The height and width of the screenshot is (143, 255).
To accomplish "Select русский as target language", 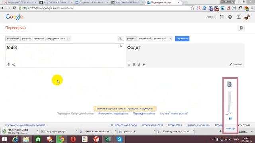I will pos(131,39).
